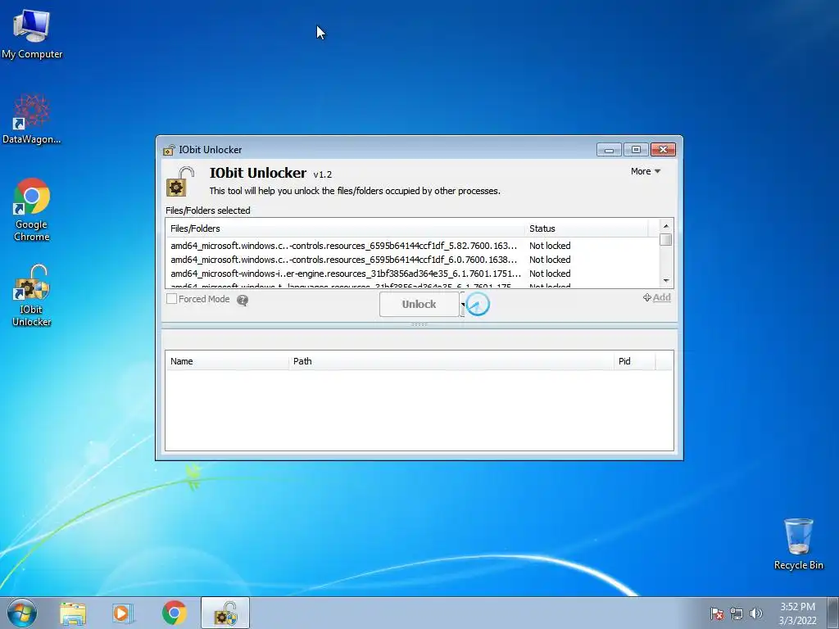839x629 pixels.
Task: Click the Show Desktop strip at taskbar end
Action: 833,613
